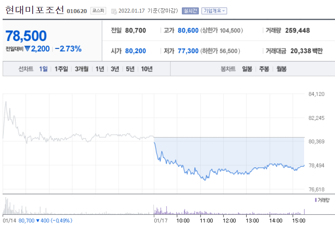Click the 거래대금 value 20,338 백만
This screenshot has height=227, width=335.
coord(306,51)
